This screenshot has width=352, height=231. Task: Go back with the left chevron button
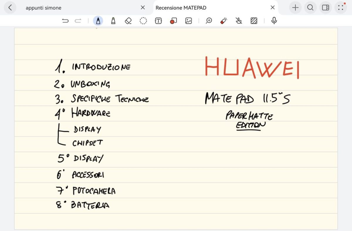click(10, 8)
